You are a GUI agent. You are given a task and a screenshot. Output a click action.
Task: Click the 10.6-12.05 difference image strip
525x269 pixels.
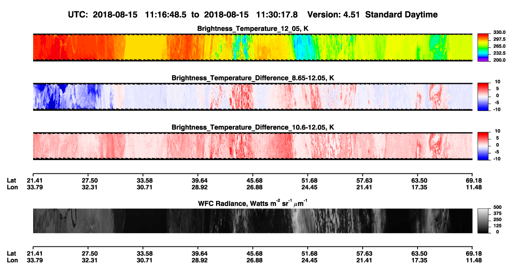[x=252, y=146]
